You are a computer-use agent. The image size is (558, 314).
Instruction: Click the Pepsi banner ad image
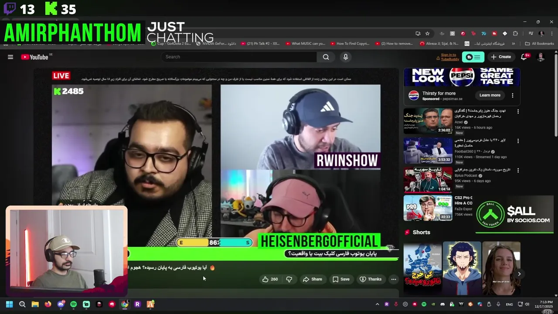(462, 77)
